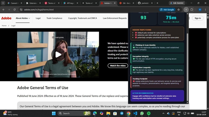
Task: Open Trade Compliance nav item
Action: pos(54,18)
